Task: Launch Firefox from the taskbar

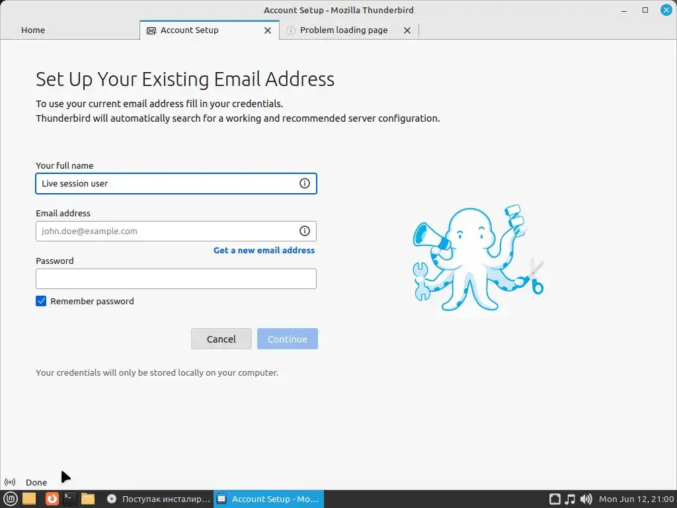Action: 52,499
